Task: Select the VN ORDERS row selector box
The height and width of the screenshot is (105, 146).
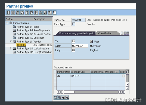Action: point(55,76)
